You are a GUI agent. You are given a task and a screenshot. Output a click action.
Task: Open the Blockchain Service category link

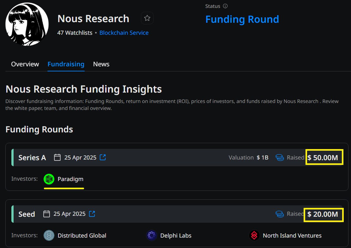click(124, 33)
